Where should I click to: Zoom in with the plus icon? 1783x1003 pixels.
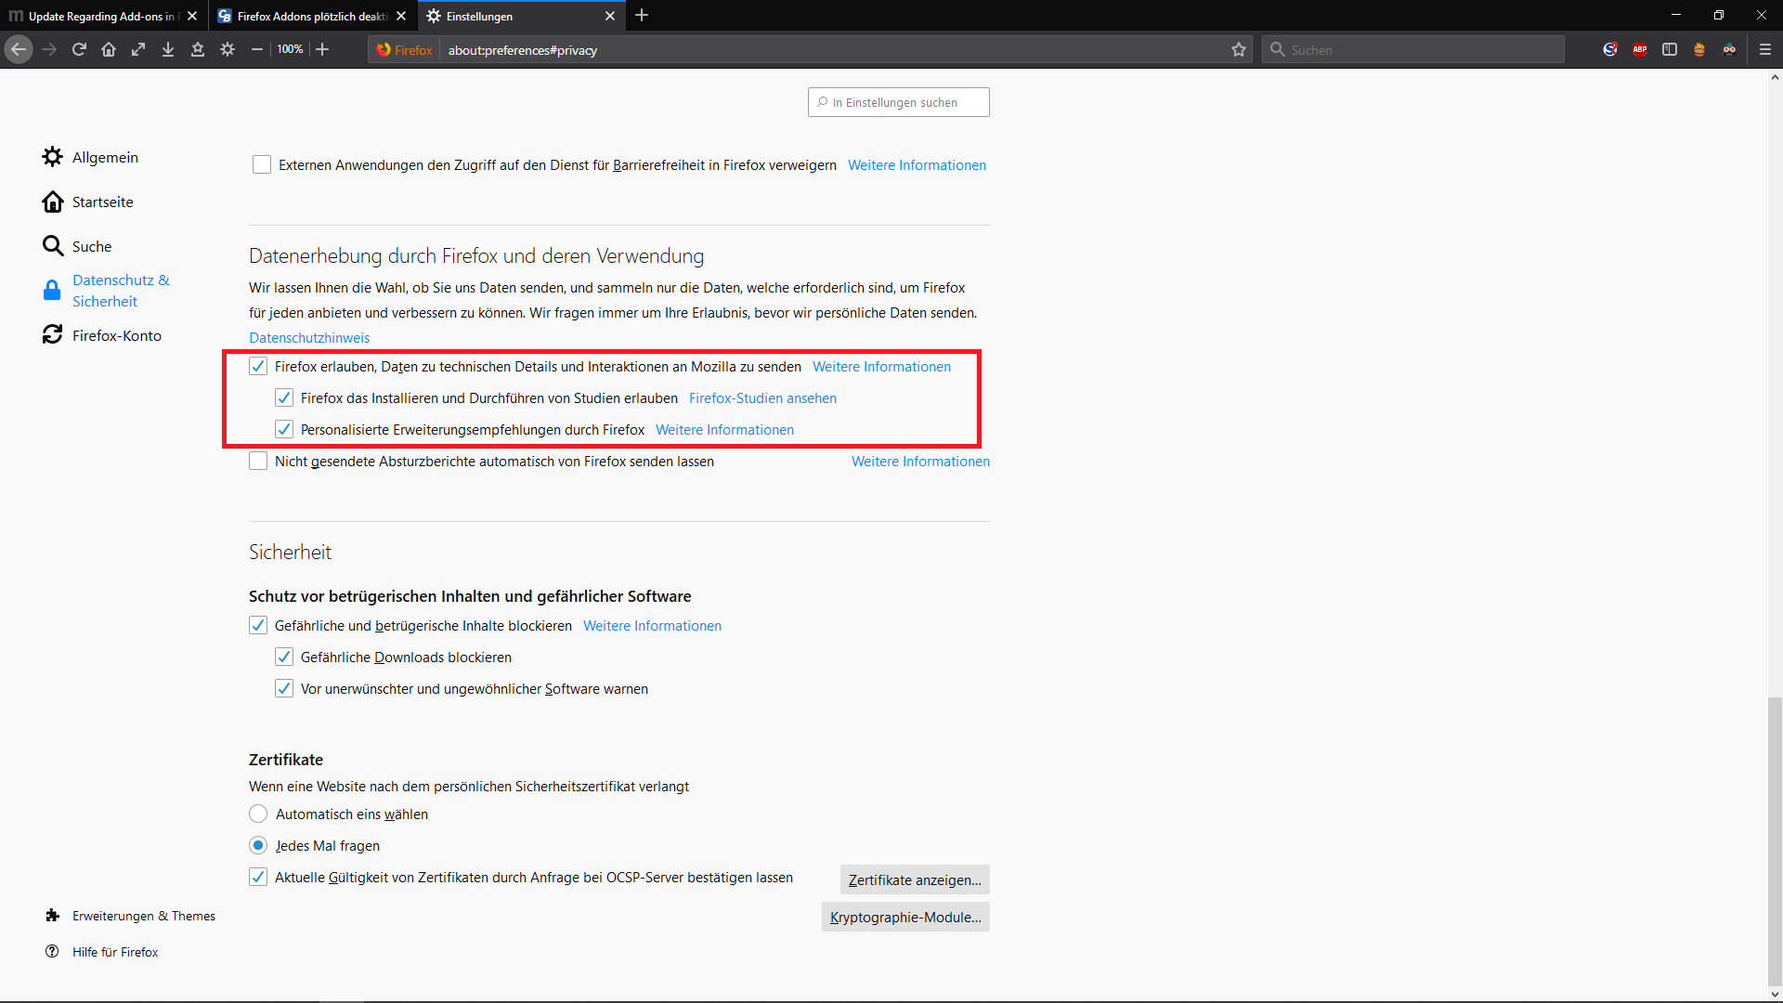point(322,49)
